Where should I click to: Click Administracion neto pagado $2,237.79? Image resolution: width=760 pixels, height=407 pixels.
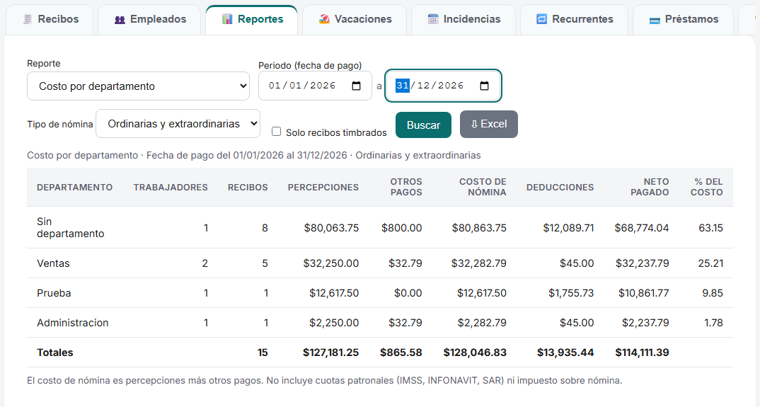pos(645,323)
